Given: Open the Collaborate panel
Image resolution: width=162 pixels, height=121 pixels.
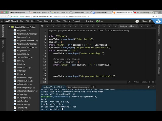Looking at the screenshot, I should 159,31.
